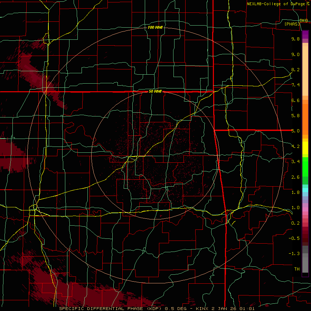The height and width of the screenshot is (311, 311).
Task: Click the 2.6 value on color scale
Action: coord(295,177)
